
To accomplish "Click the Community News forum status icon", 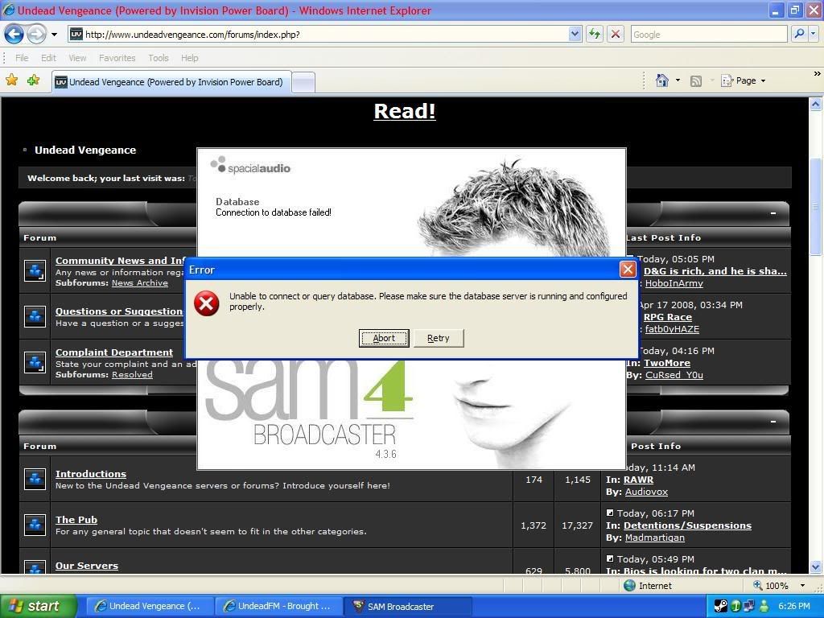I will (35, 271).
